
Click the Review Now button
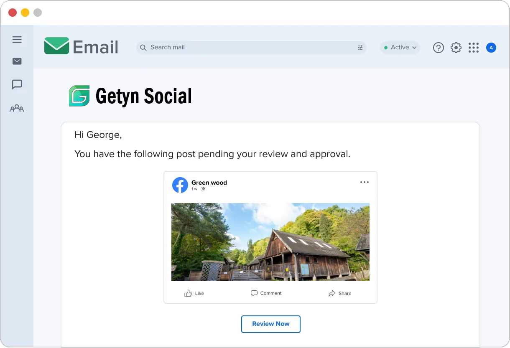point(271,324)
